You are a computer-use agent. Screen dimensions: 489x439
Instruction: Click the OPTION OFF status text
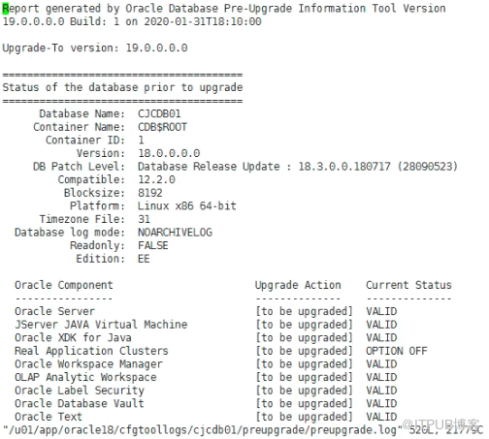(x=397, y=351)
